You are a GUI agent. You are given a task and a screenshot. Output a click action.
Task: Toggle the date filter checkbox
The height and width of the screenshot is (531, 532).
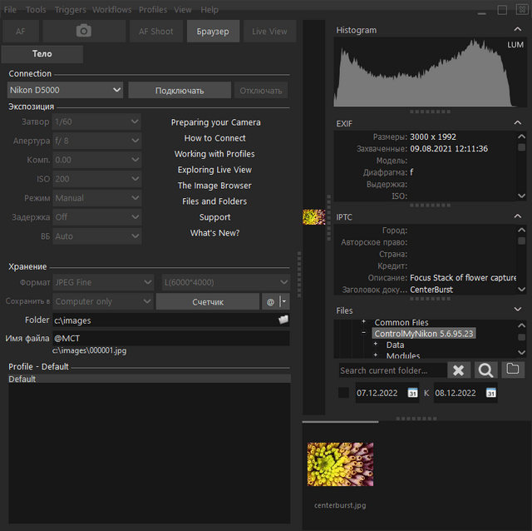pyautogui.click(x=344, y=393)
